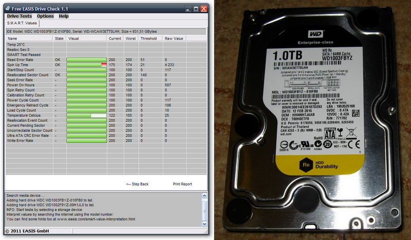411x240 pixels.
Task: Open the Drive Tests menu
Action: click(x=19, y=16)
